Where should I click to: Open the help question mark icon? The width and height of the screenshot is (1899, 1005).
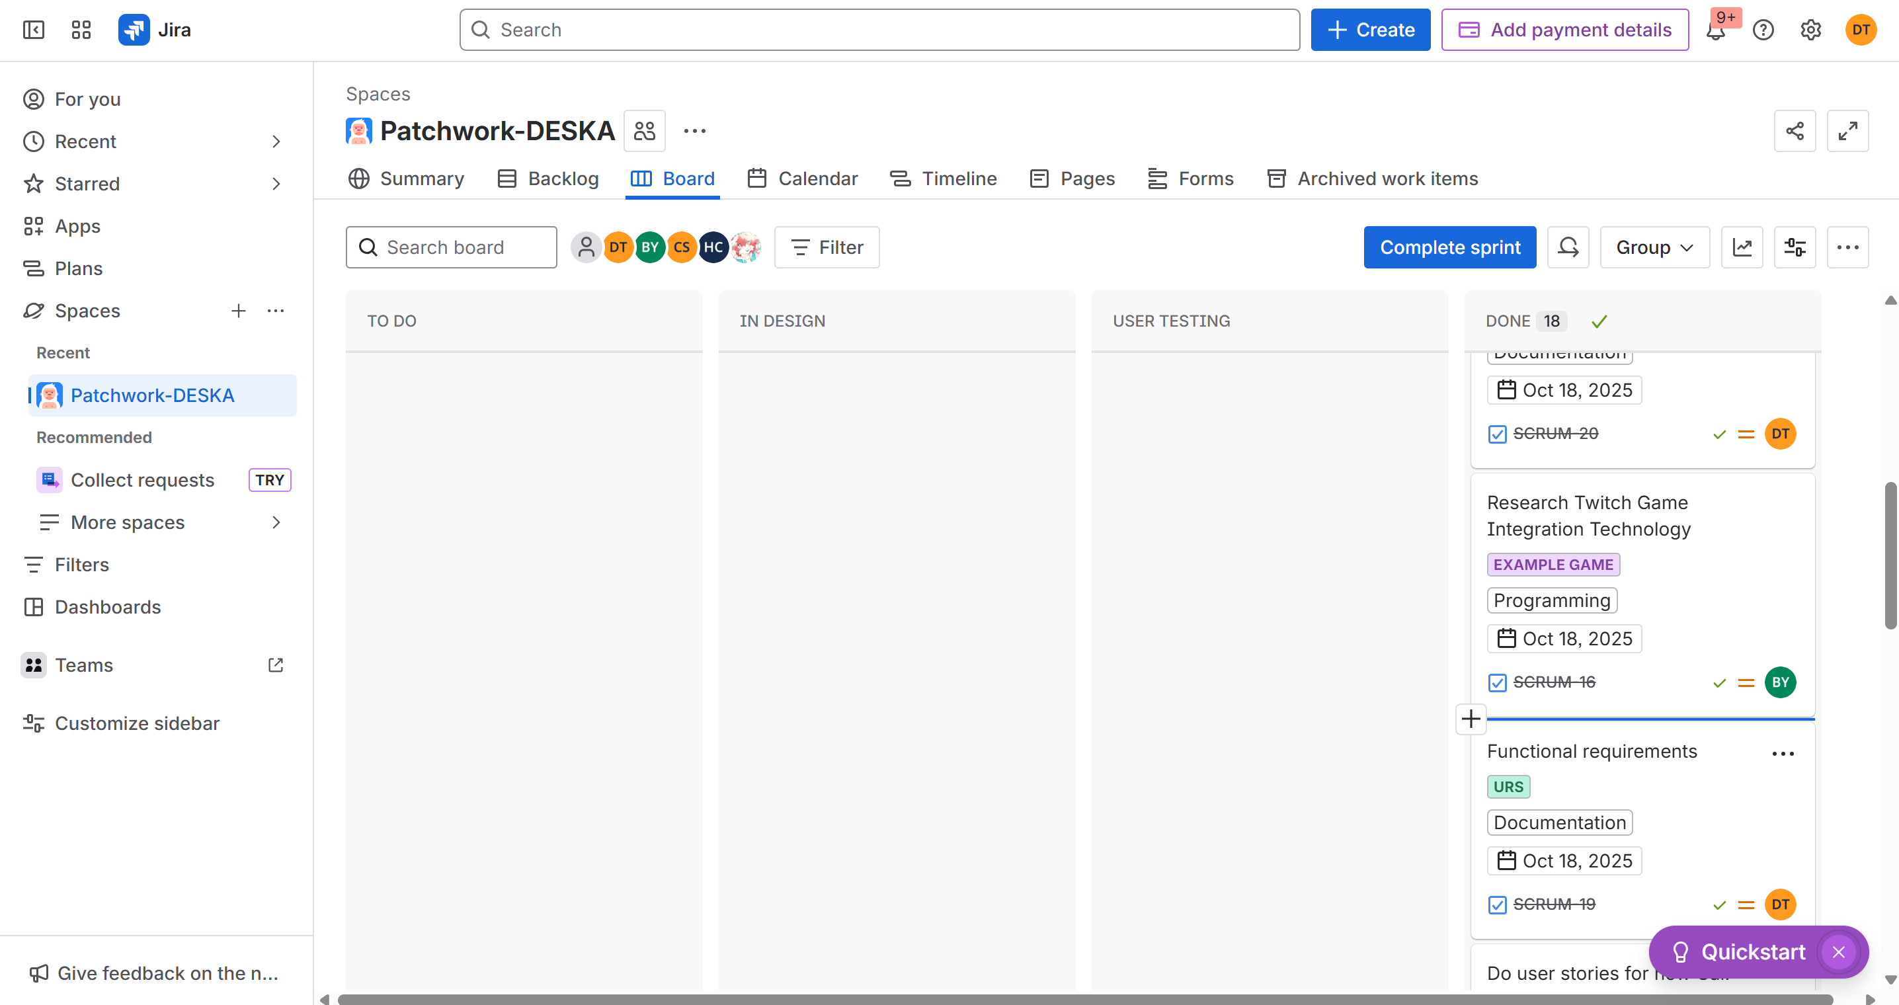click(1763, 30)
